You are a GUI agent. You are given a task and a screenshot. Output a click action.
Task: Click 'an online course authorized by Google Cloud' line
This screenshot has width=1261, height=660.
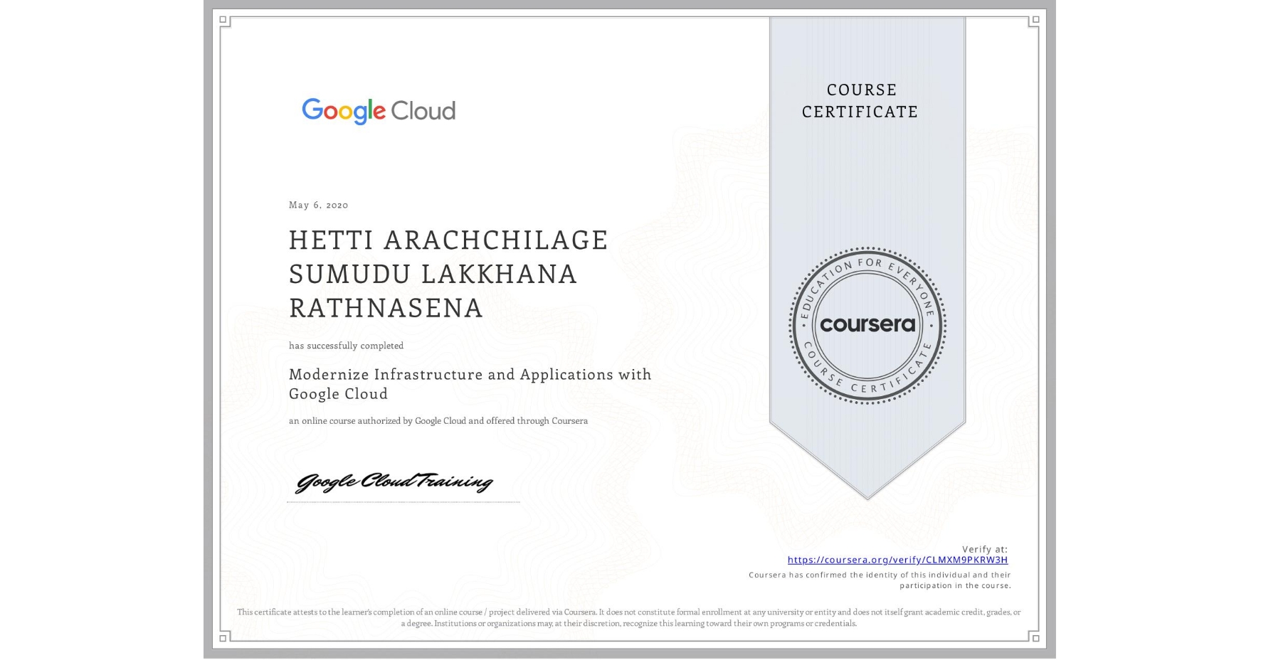[x=438, y=421]
